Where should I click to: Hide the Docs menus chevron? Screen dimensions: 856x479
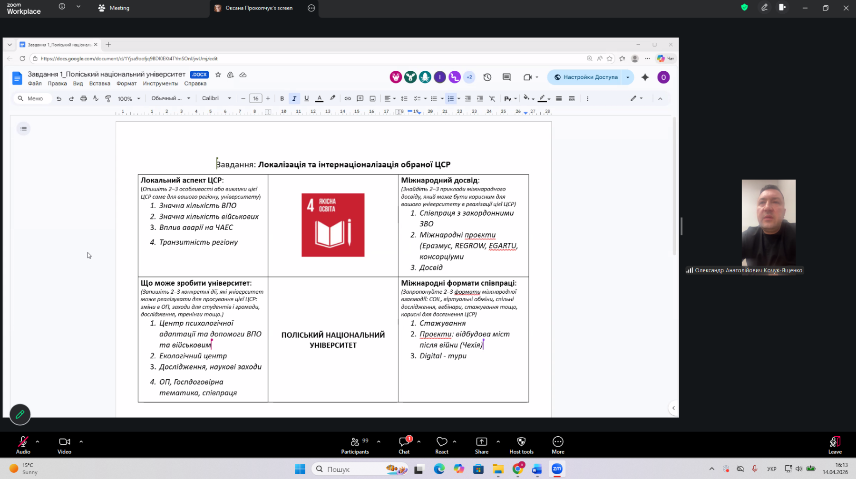pos(660,98)
